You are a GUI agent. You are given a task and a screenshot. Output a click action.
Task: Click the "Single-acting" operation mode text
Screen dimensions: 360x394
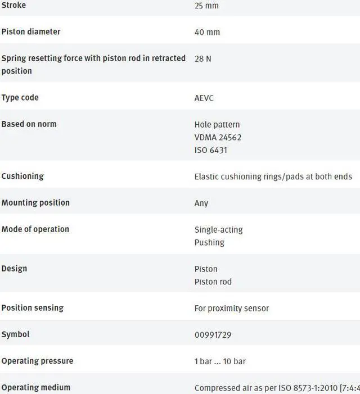(x=219, y=229)
